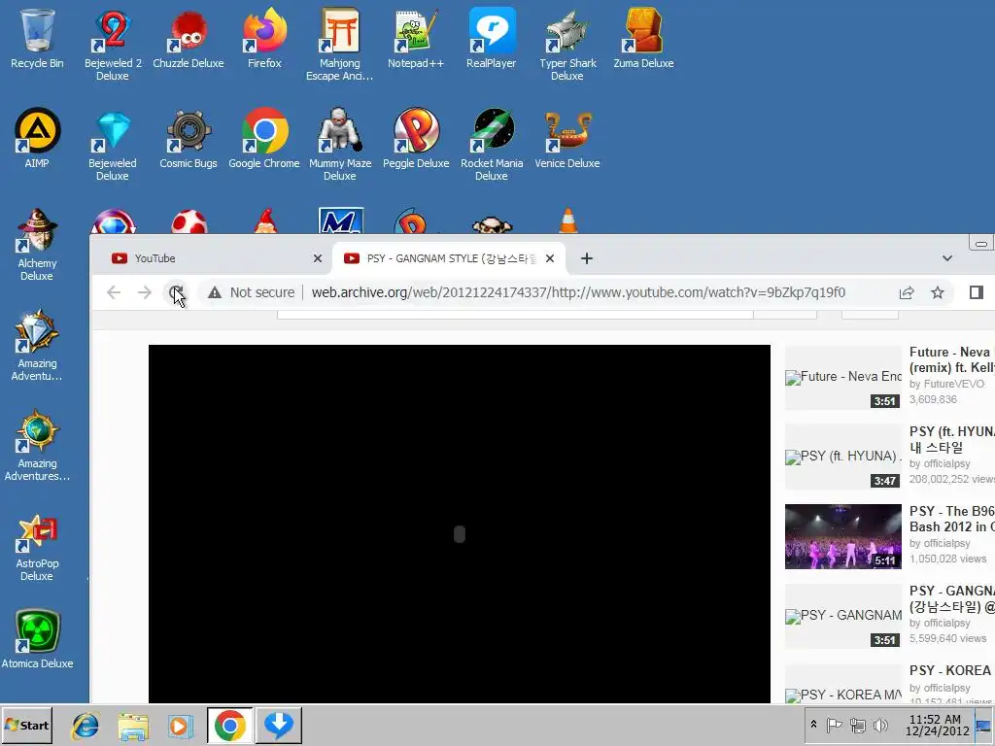Screen dimensions: 995x746
Task: Show hidden system tray icons arrow
Action: (813, 725)
